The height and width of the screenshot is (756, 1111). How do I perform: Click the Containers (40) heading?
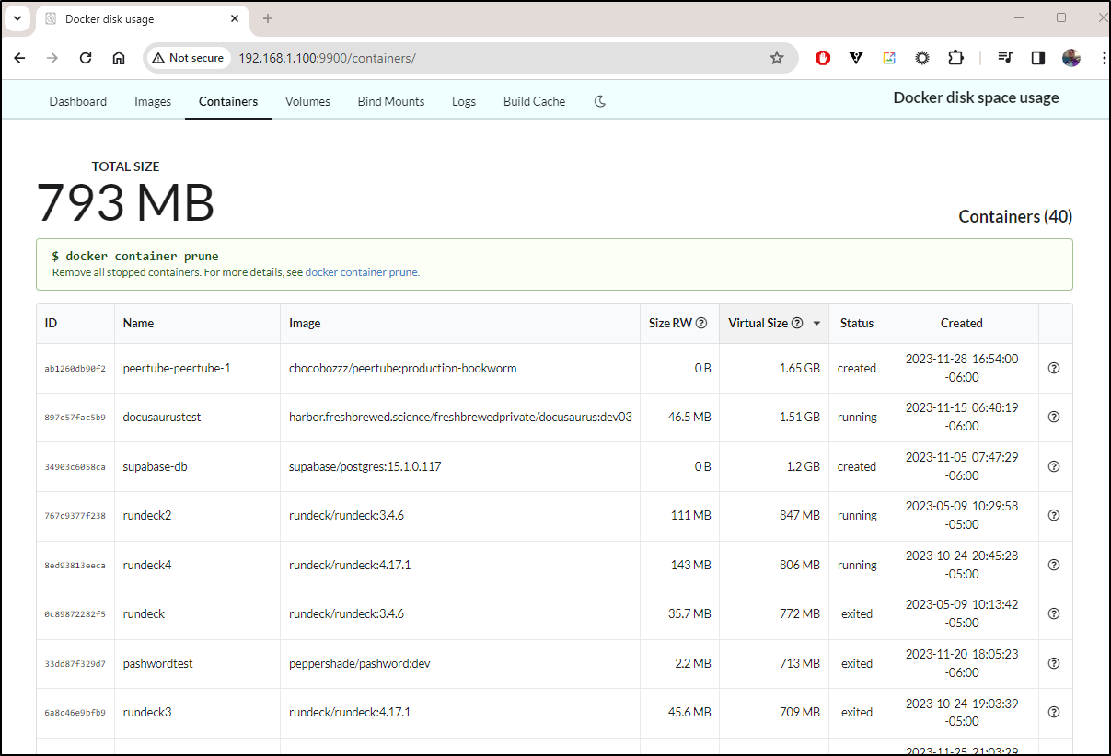pyautogui.click(x=1015, y=217)
